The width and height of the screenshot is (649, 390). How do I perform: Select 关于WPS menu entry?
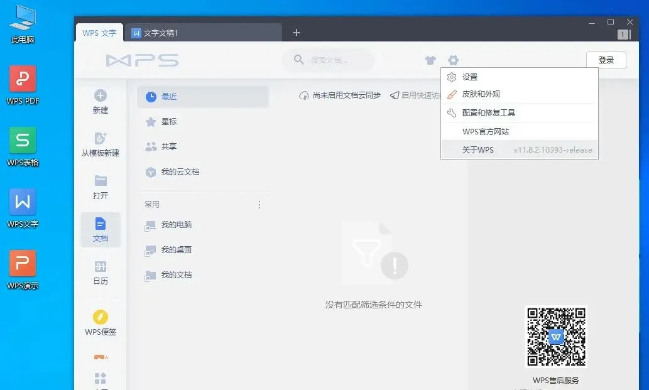click(520, 149)
